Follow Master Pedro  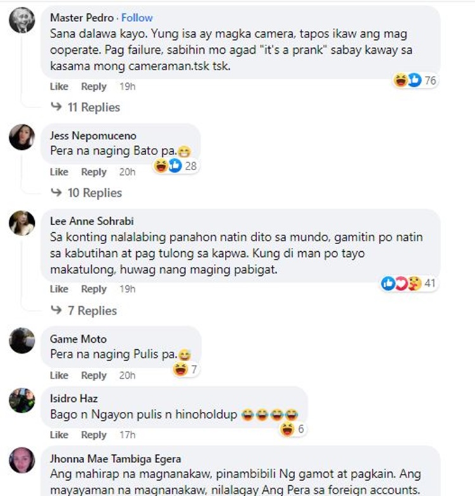(x=137, y=18)
